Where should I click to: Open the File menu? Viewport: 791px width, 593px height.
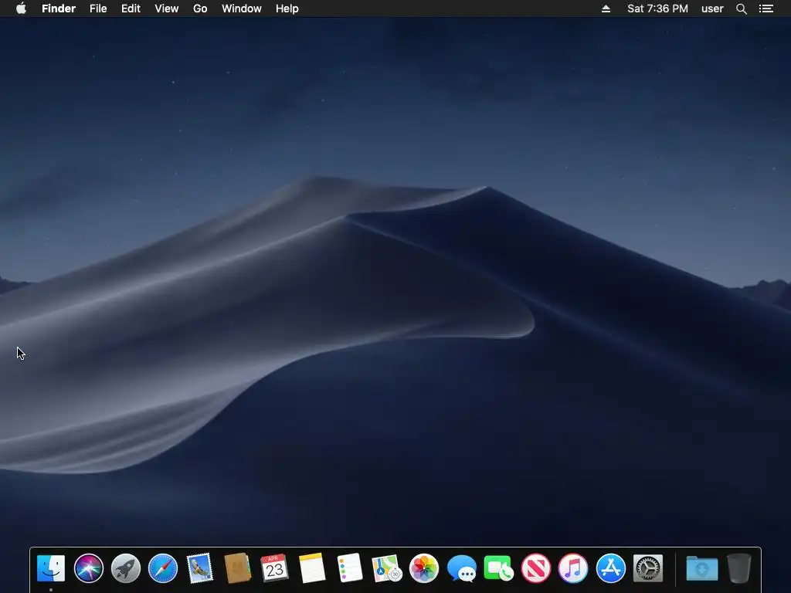click(98, 8)
